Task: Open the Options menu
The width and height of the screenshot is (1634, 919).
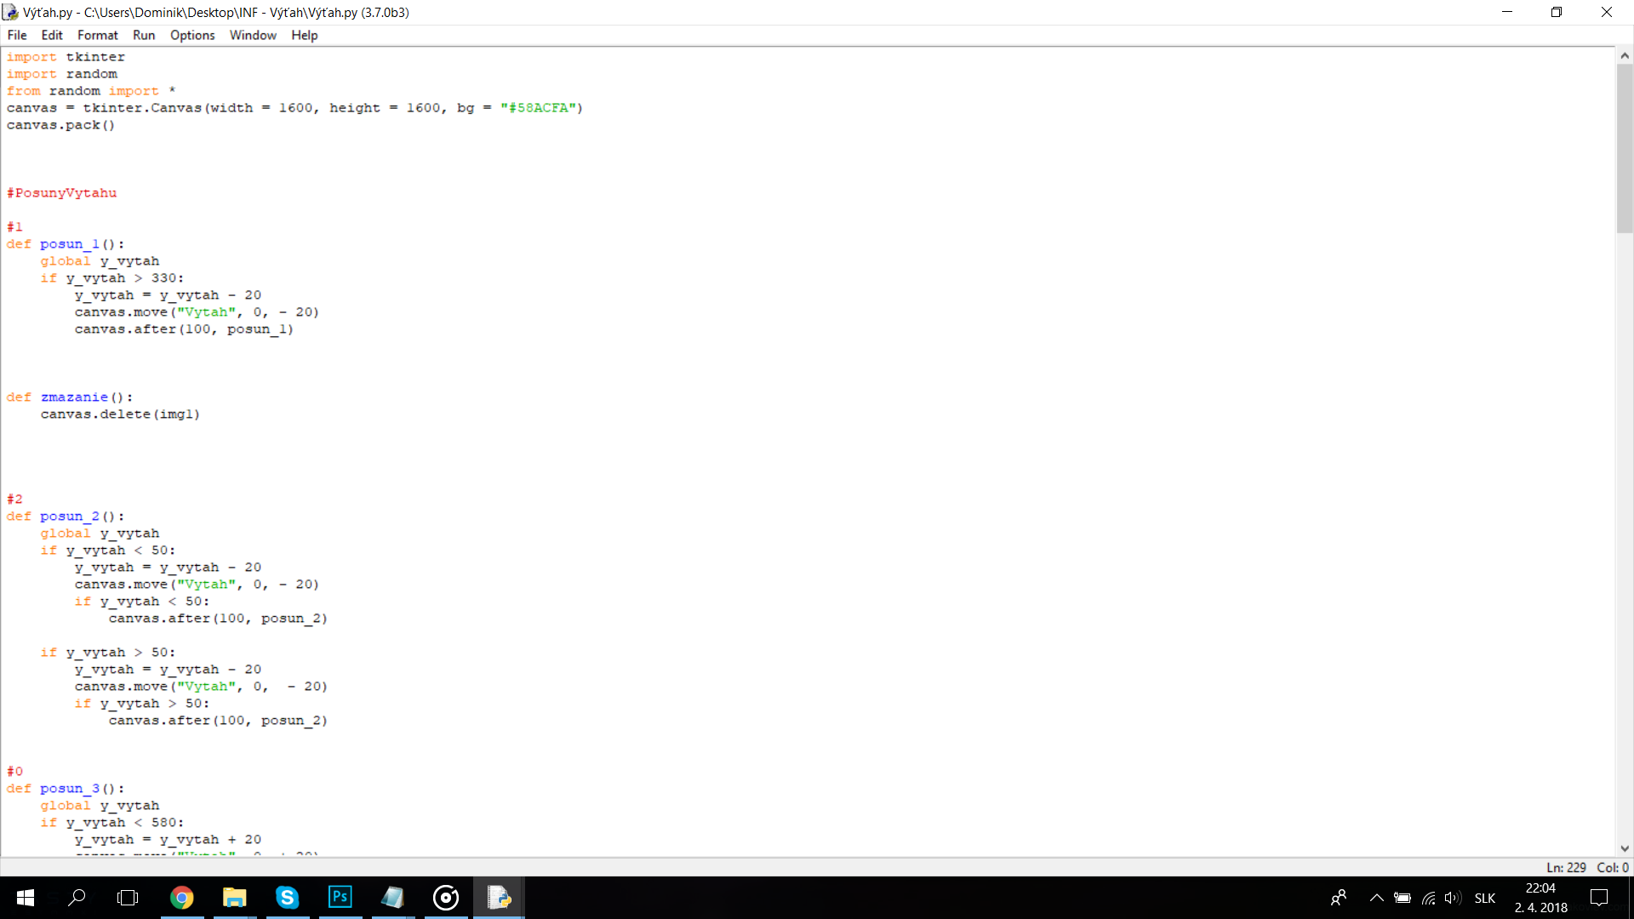Action: (x=192, y=35)
